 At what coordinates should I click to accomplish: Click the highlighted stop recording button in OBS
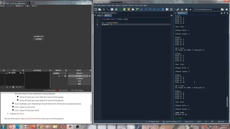tap(78, 76)
